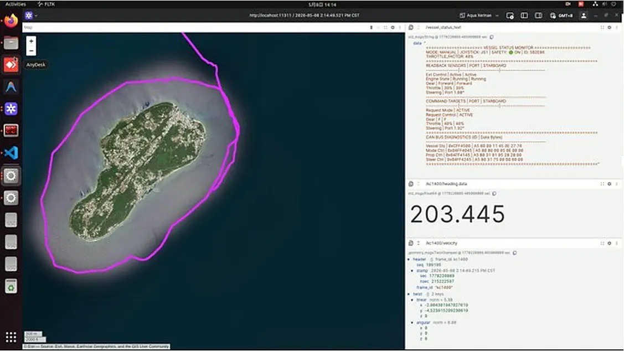Collapse the header node in velocity tree
Screen dimensions: 624x351
409,260
